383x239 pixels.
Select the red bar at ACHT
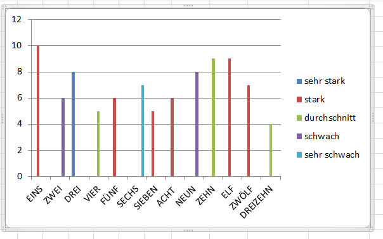pos(172,137)
